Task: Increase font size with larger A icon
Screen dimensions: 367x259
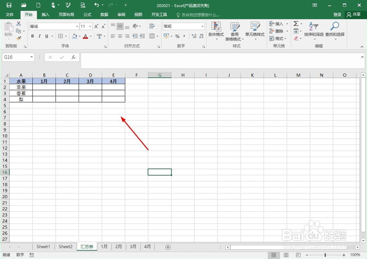Action: pyautogui.click(x=96, y=26)
